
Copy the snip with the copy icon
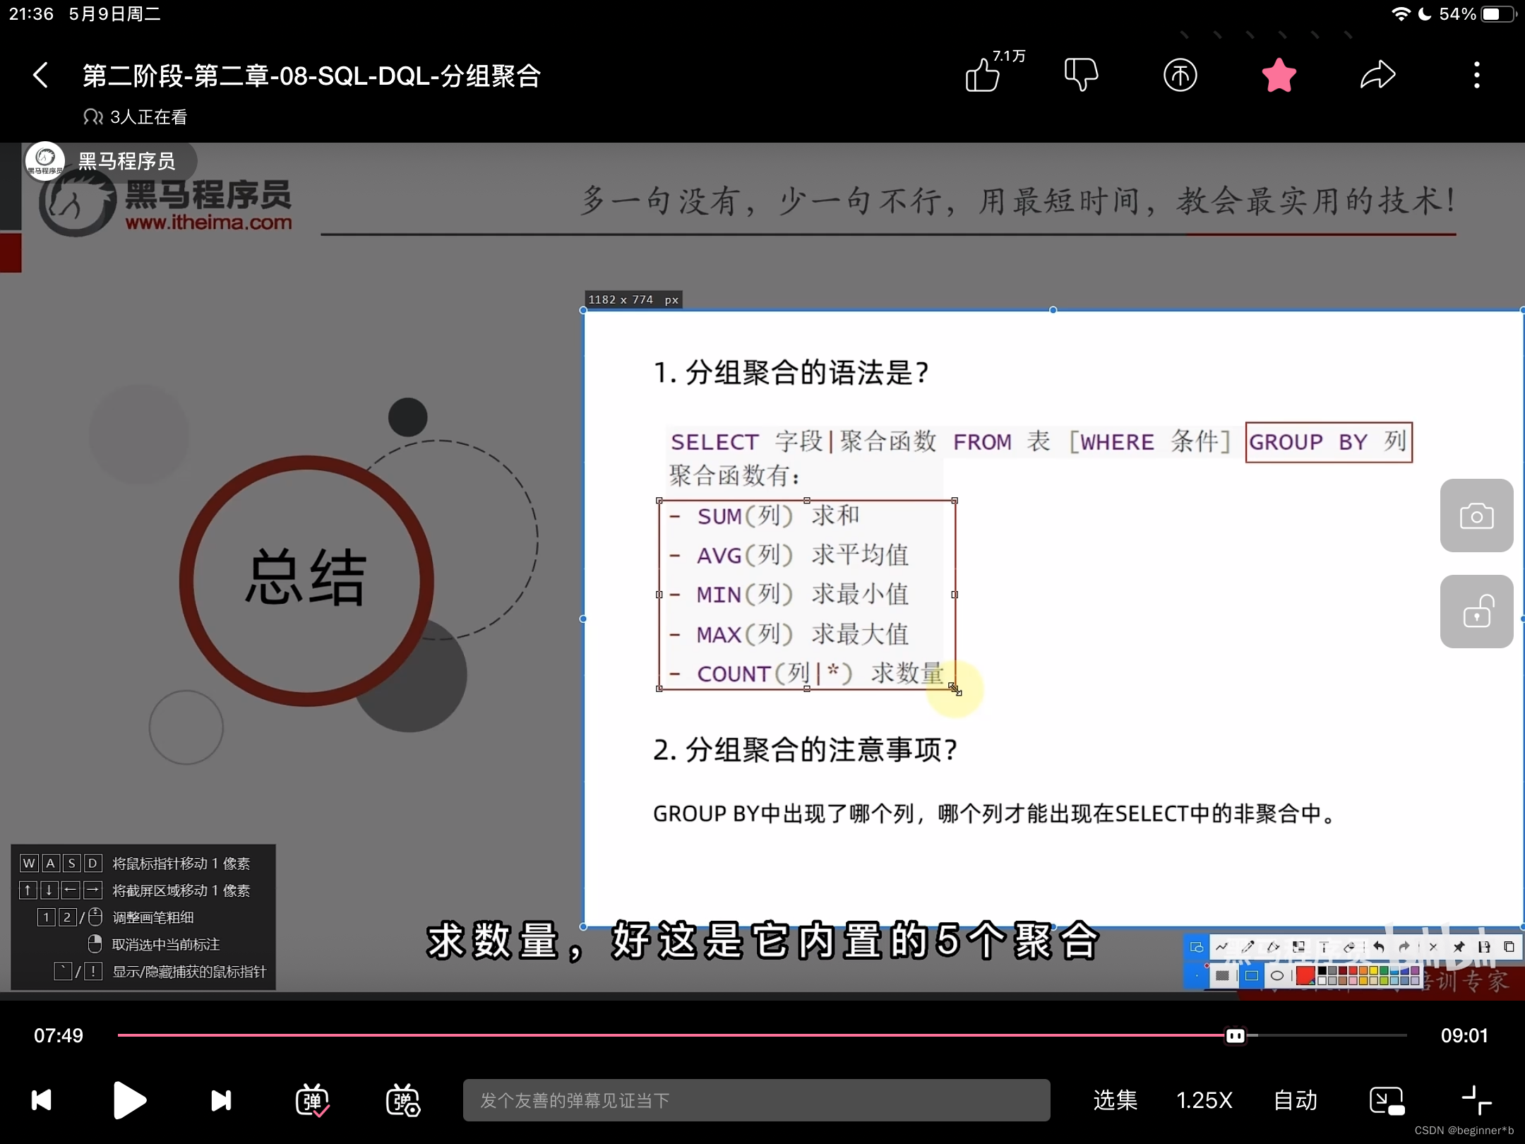point(1509,947)
